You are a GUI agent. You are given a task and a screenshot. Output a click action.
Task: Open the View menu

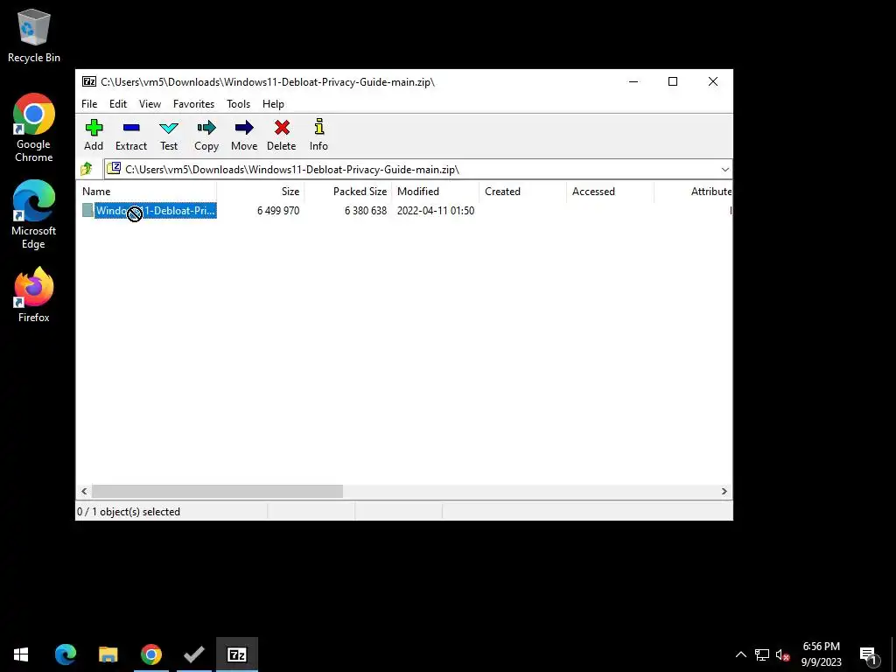[150, 104]
